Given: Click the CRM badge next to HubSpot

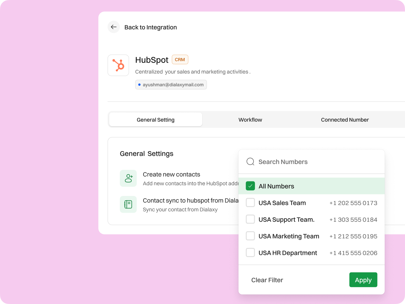Looking at the screenshot, I should 180,59.
